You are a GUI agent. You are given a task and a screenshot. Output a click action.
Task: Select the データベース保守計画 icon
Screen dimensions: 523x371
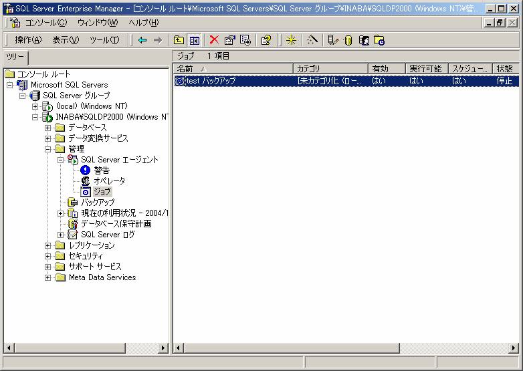(73, 224)
